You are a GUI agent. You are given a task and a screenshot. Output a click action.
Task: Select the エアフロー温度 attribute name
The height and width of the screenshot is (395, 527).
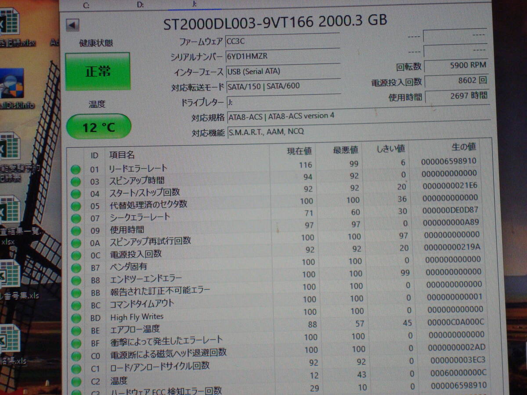pos(135,329)
